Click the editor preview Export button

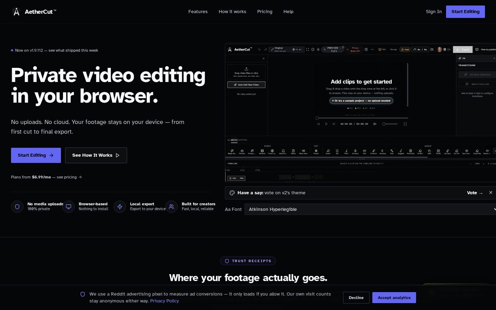[463, 50]
